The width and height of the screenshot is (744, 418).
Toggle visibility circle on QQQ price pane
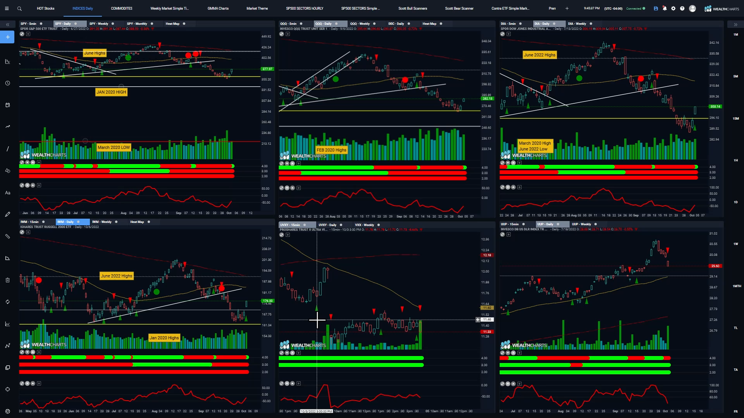coord(282,34)
